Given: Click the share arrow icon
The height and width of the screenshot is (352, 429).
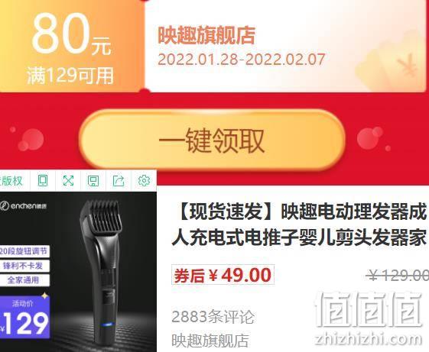Looking at the screenshot, I should pyautogui.click(x=119, y=181).
